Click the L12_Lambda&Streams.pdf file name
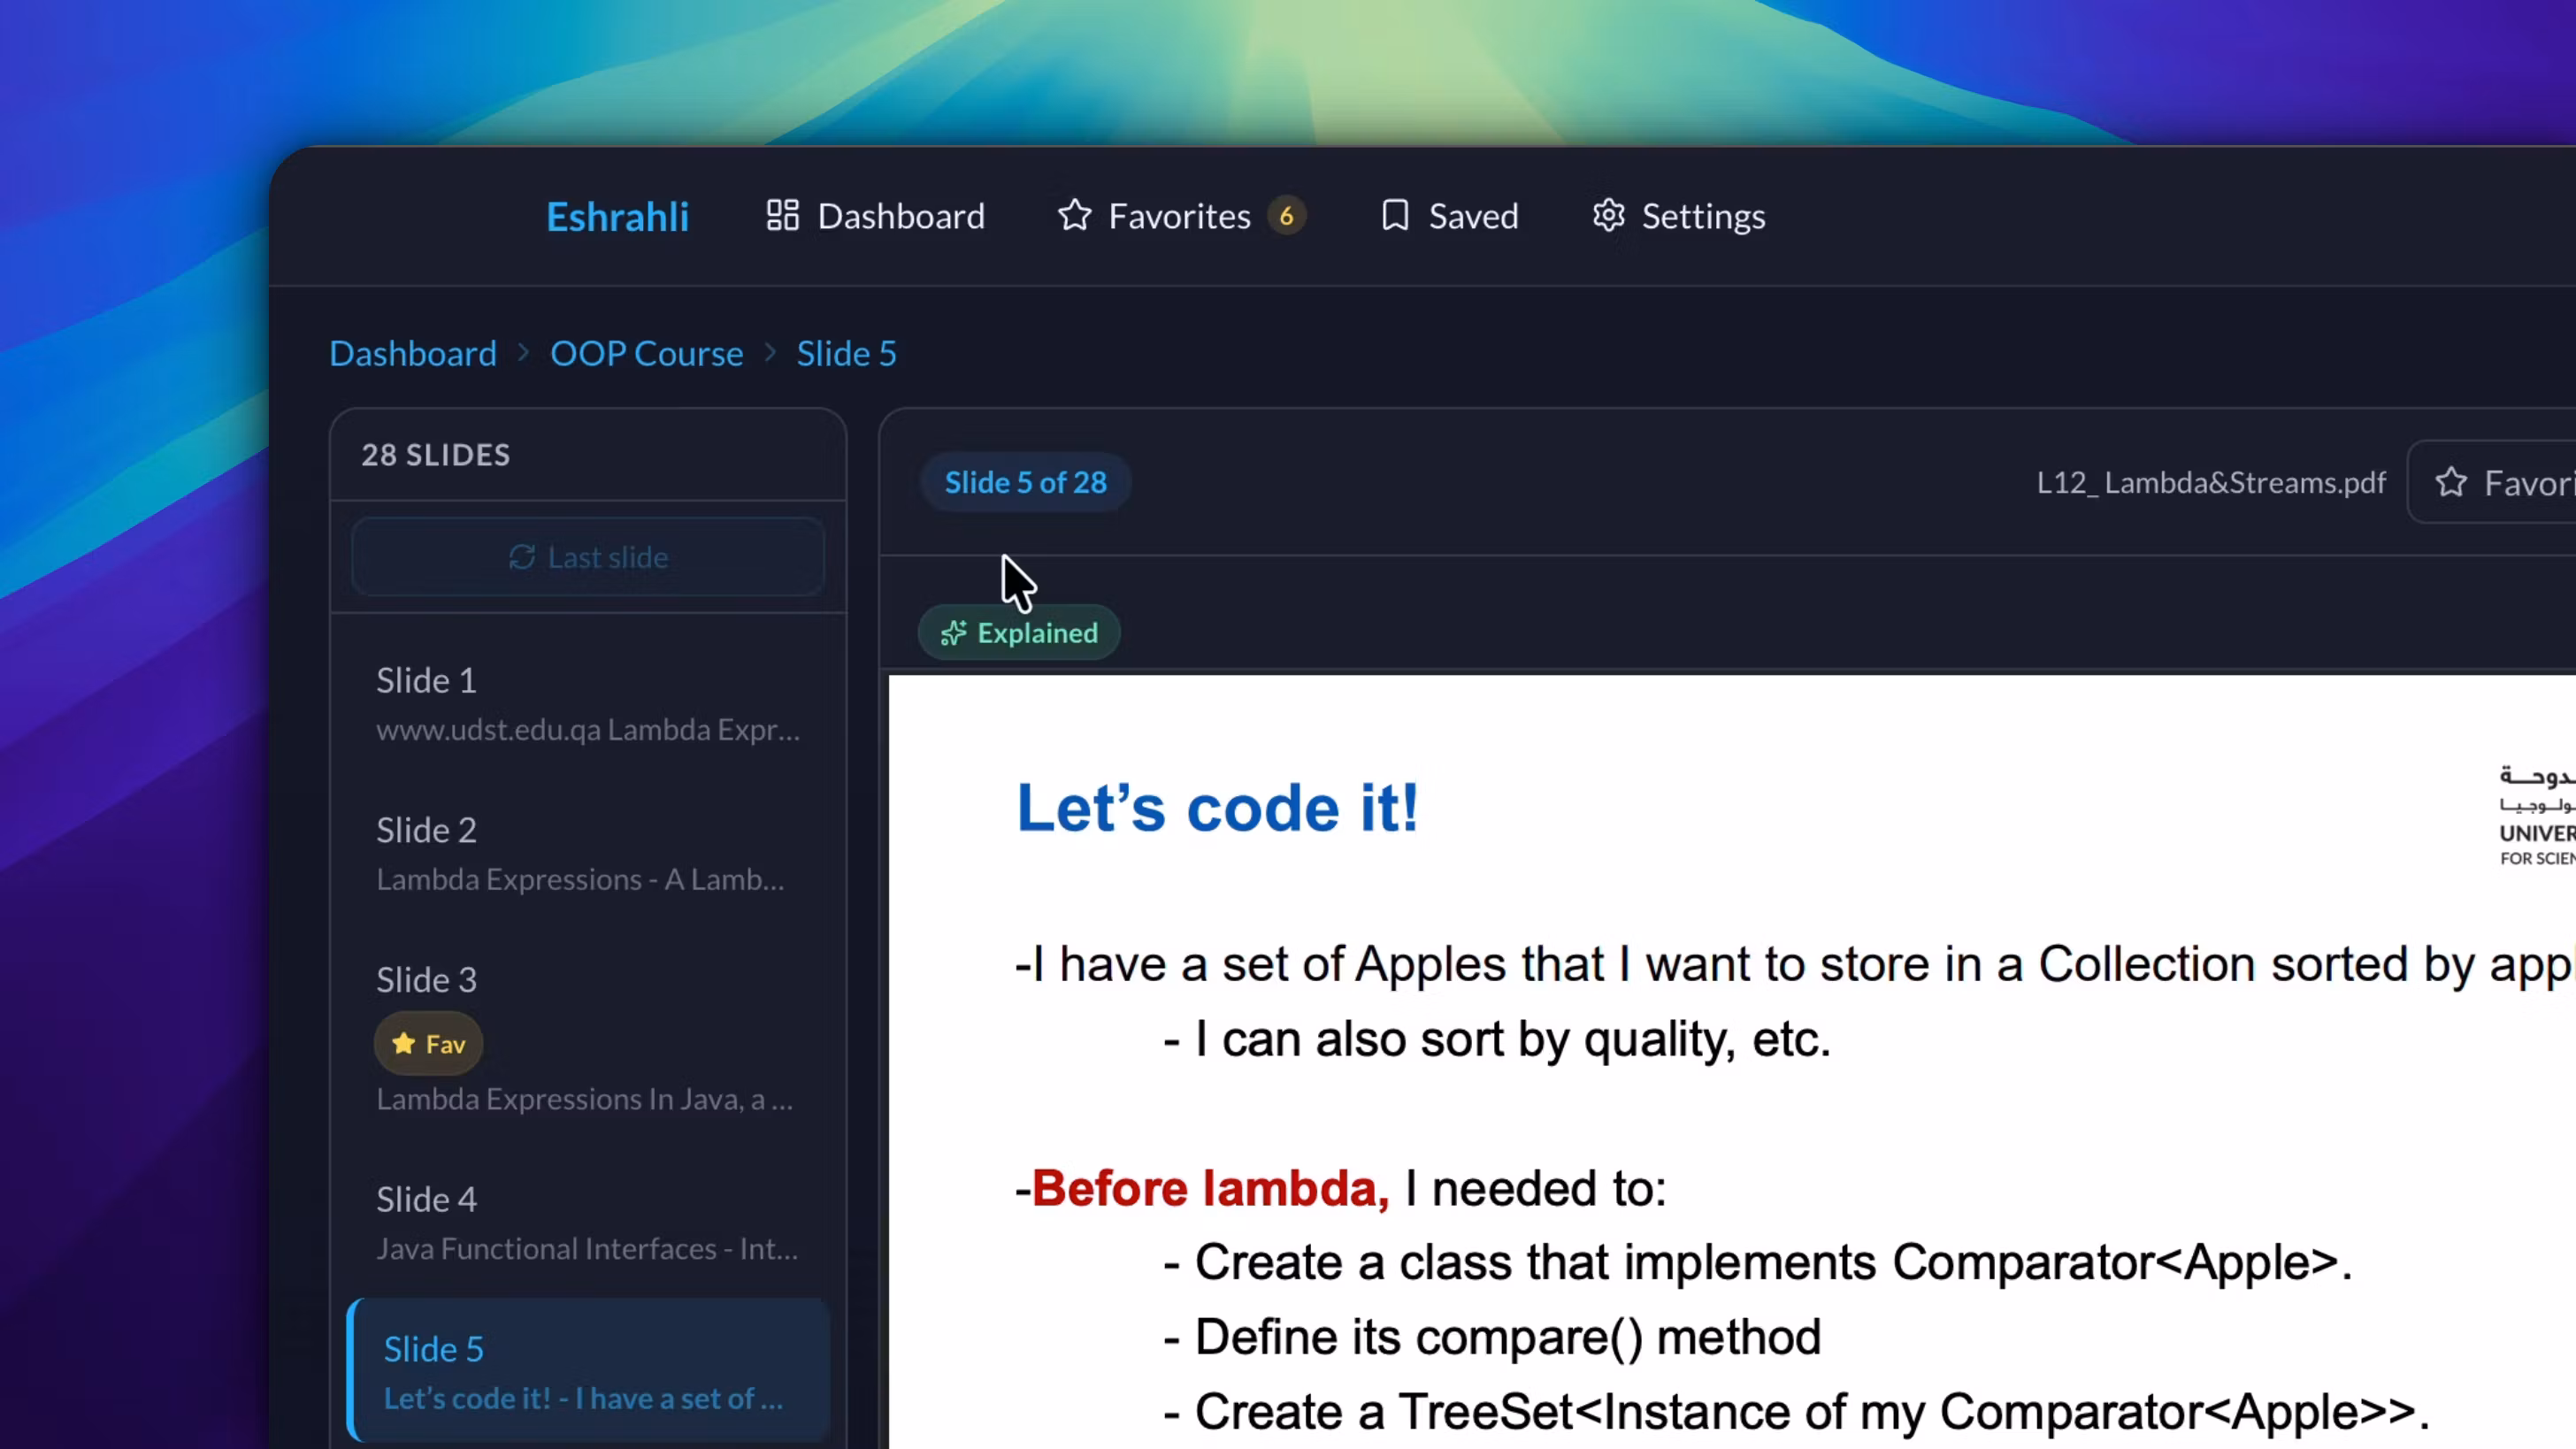 2211,483
